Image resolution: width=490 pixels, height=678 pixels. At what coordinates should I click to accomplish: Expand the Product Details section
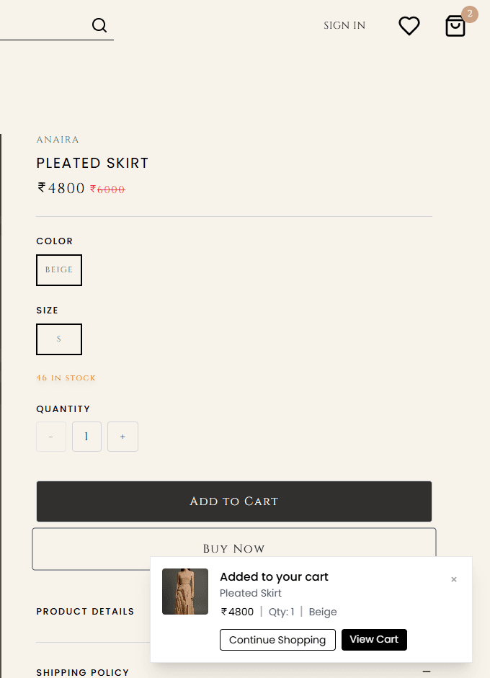[x=85, y=611]
